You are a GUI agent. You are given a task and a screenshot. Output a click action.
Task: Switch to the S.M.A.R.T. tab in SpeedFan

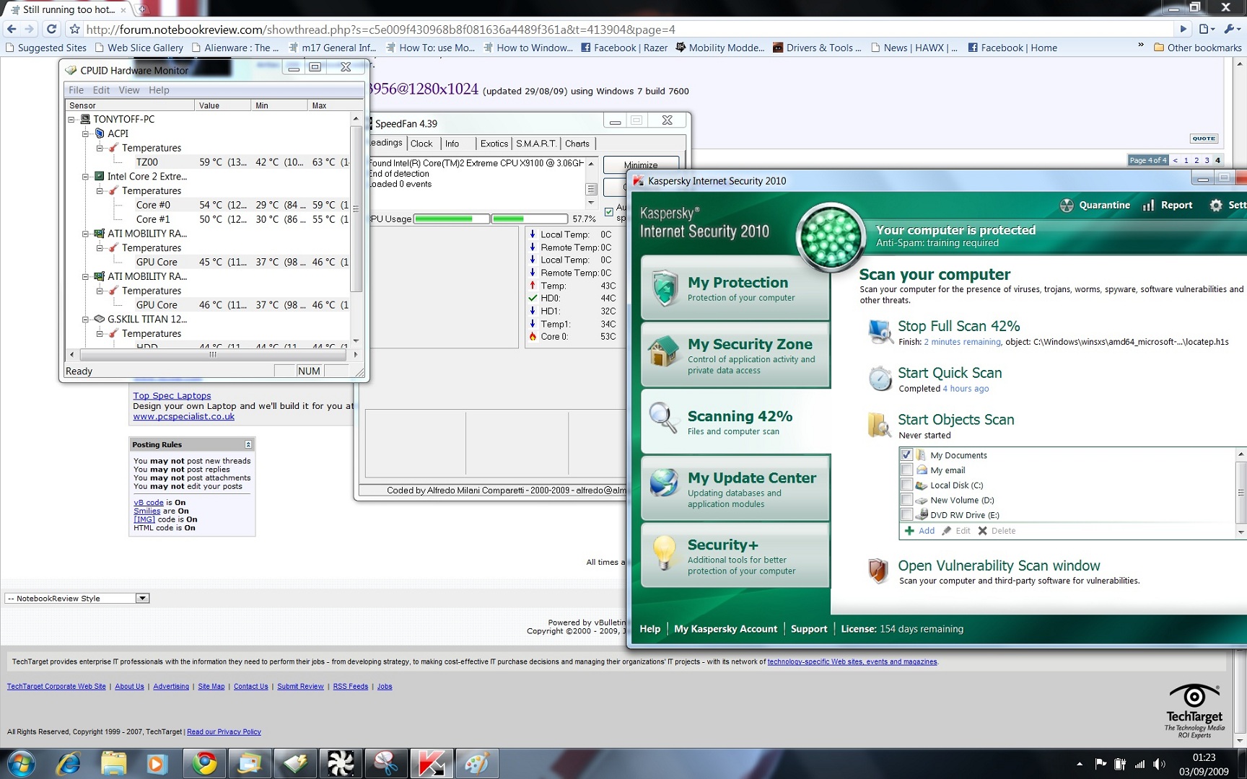(x=535, y=144)
